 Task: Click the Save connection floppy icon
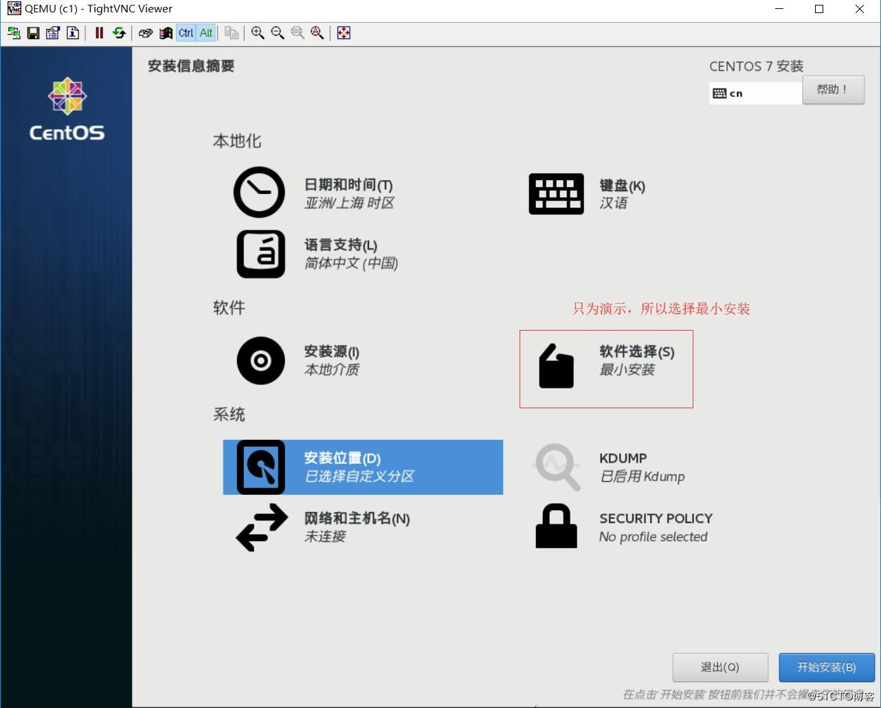[33, 33]
